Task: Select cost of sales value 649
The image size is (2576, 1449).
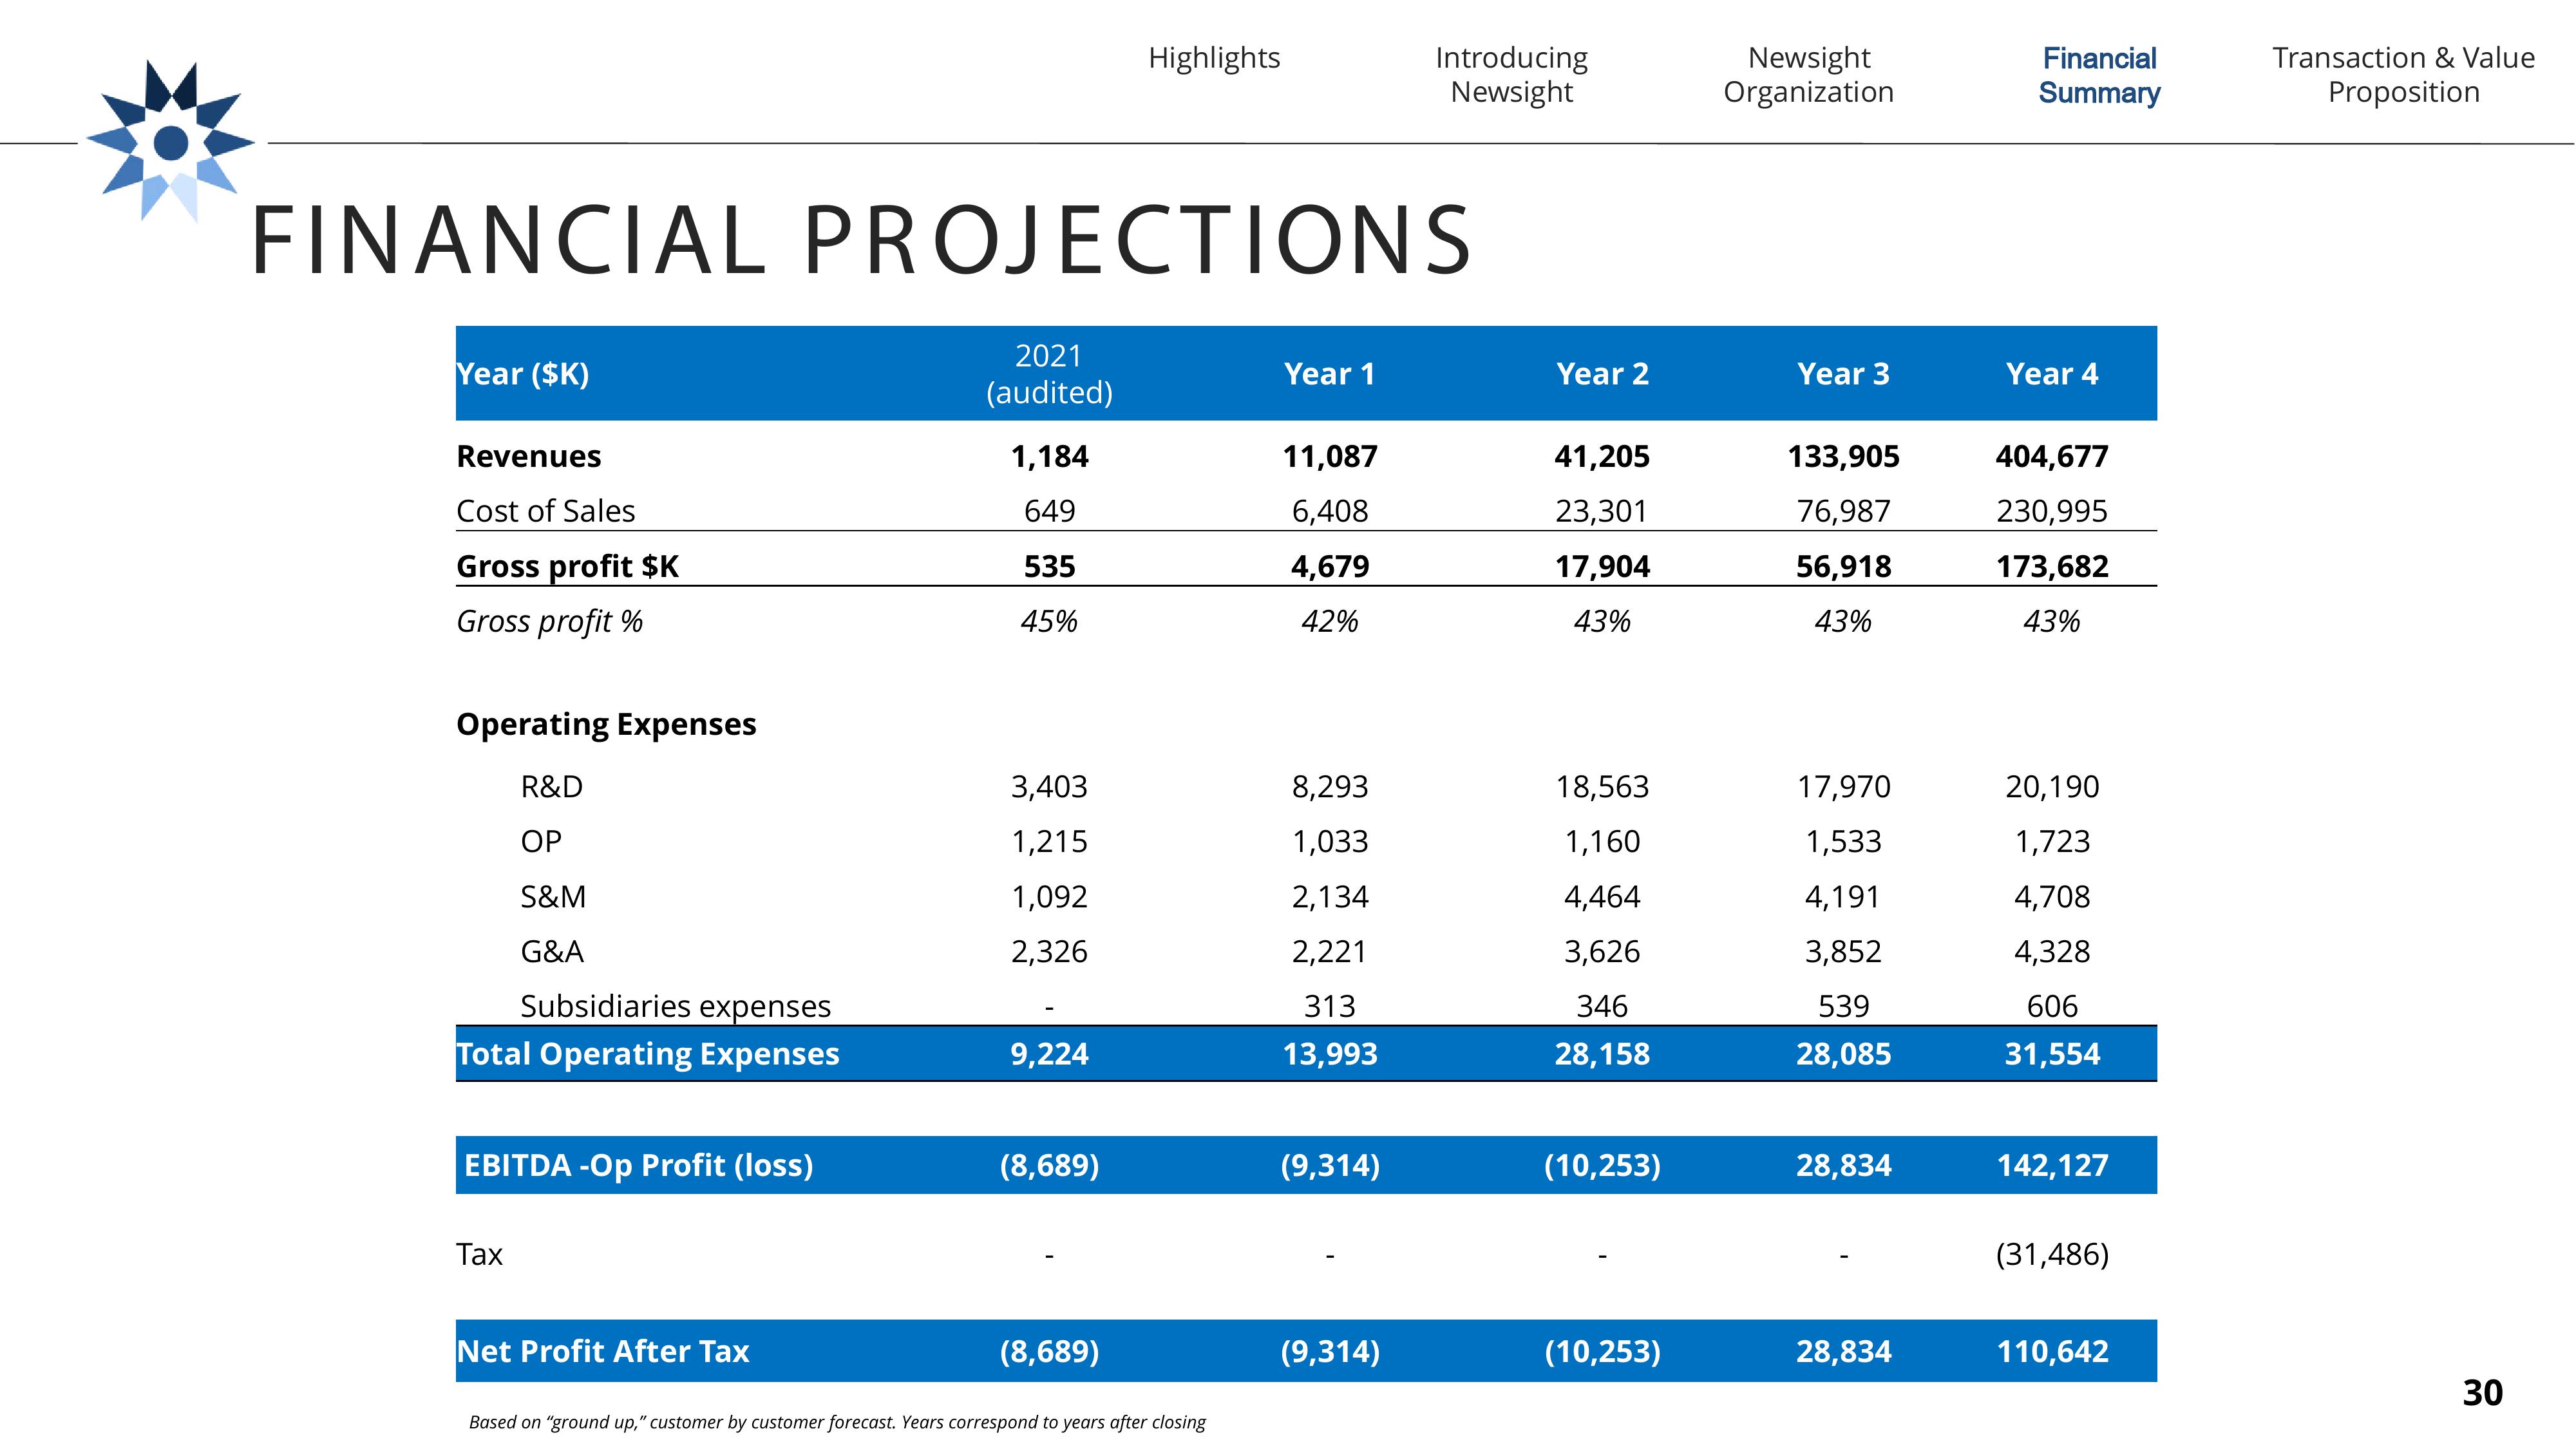Action: (x=1049, y=511)
